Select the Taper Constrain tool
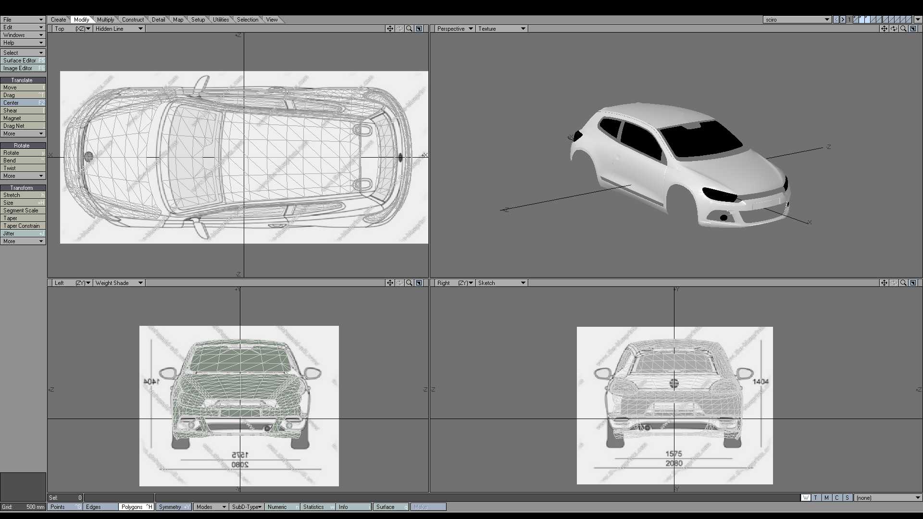Screen dimensions: 923x519 point(23,226)
